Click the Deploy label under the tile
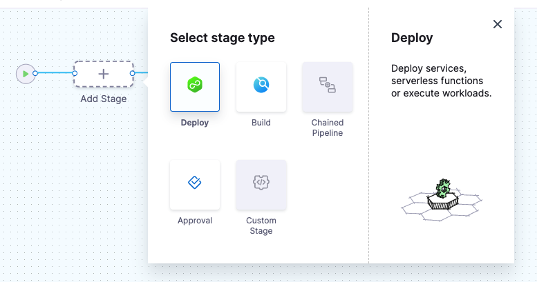This screenshot has width=537, height=282. coord(195,123)
